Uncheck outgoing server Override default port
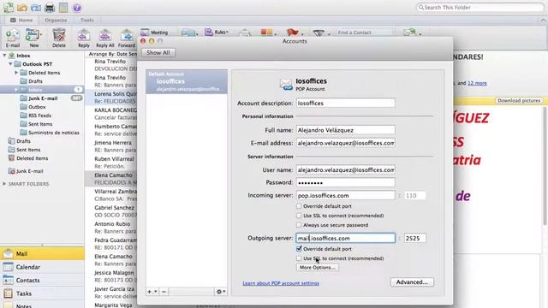 [x=299, y=249]
